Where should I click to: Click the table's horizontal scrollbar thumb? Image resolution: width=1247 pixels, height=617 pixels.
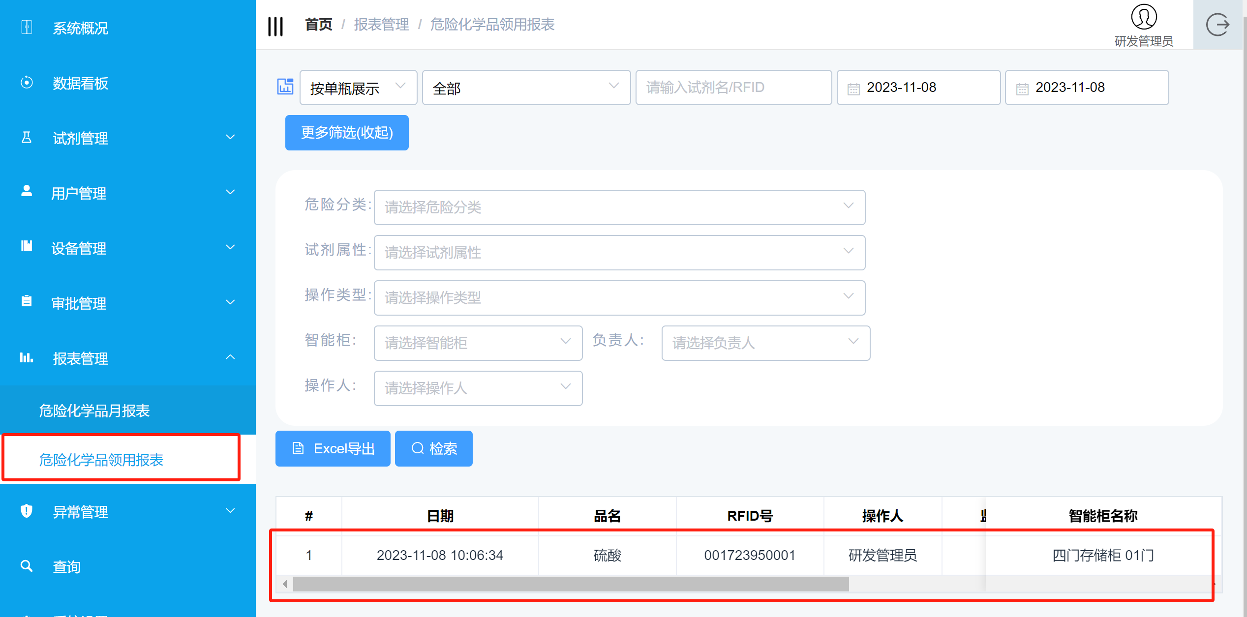click(571, 584)
